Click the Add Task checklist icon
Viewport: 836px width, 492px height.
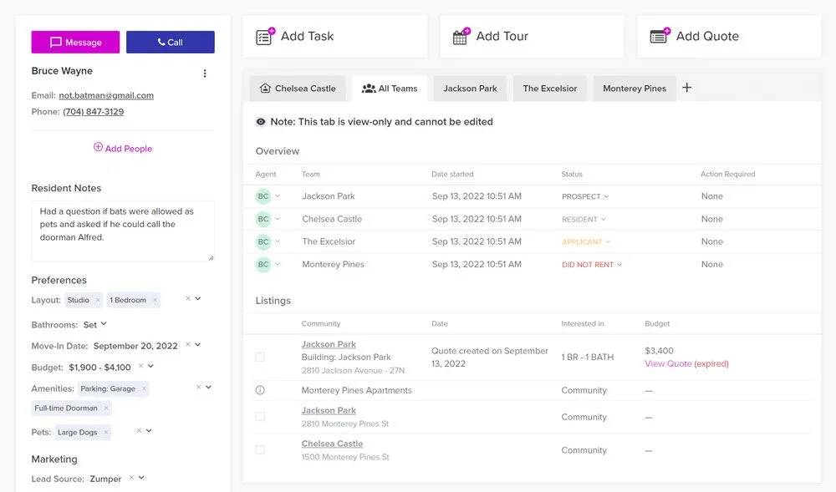click(265, 37)
